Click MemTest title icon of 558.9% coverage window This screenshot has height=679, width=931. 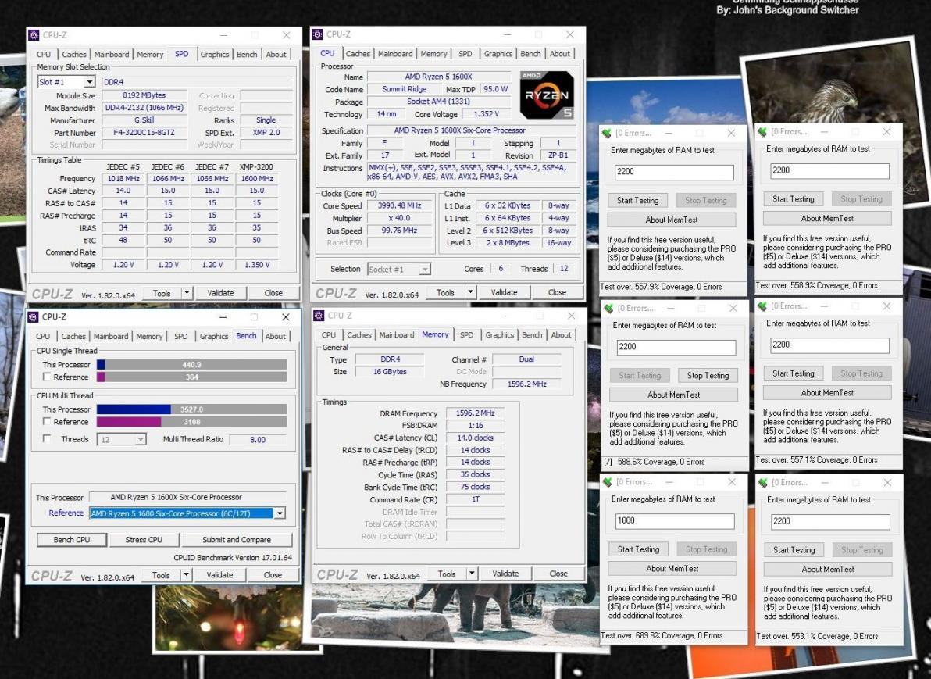[762, 132]
